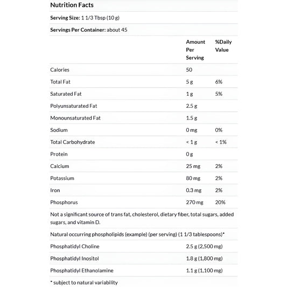Image resolution: width=287 pixels, height=287 pixels.
Task: Select the Potassium row label
Action: pyautogui.click(x=62, y=178)
